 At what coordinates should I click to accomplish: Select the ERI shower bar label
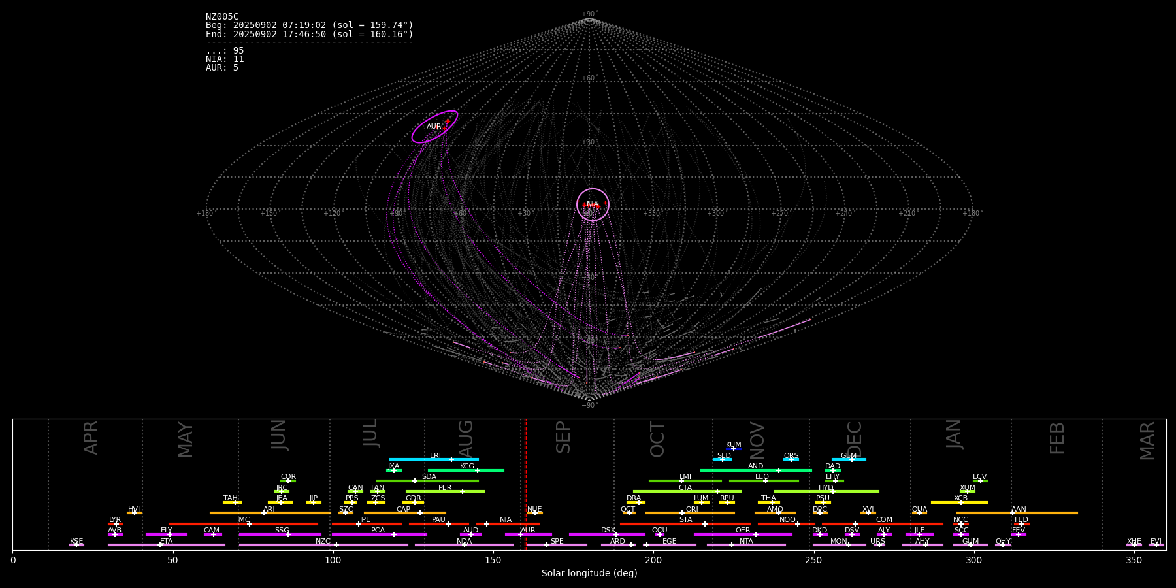tap(436, 456)
